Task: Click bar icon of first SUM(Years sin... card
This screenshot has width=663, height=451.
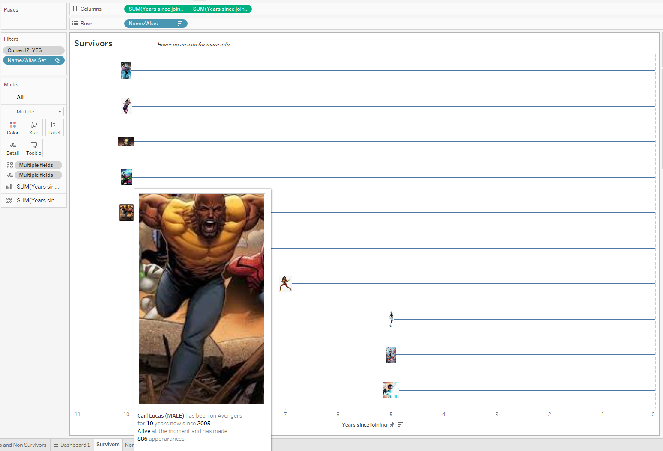Action: coord(9,187)
